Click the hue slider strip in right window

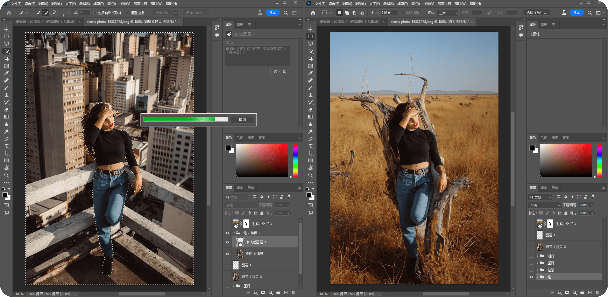coord(599,160)
